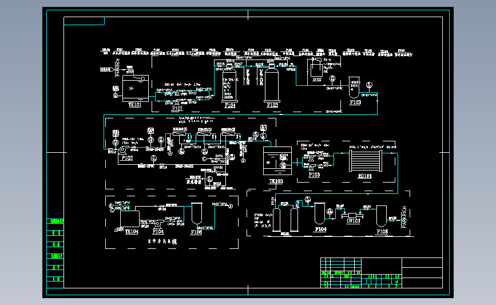This screenshot has width=496, height=305.
Task: Click the P103 pump label
Action: 314,175
